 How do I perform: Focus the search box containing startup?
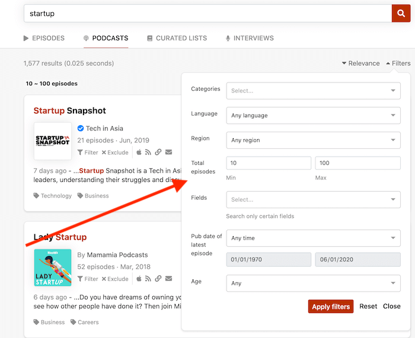pos(207,13)
